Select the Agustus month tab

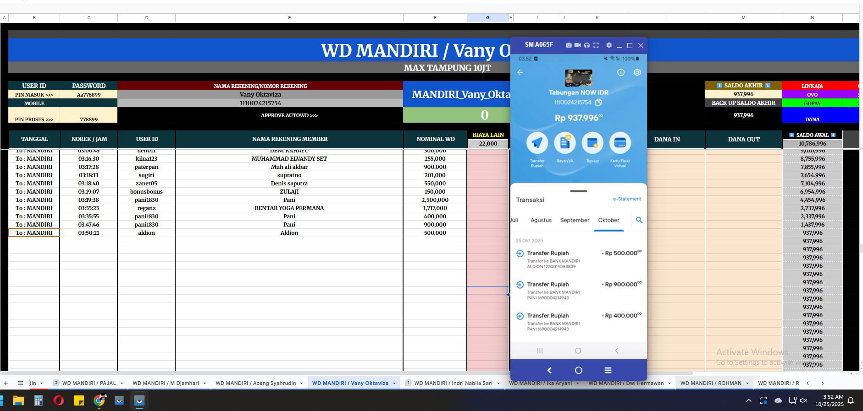coord(541,220)
